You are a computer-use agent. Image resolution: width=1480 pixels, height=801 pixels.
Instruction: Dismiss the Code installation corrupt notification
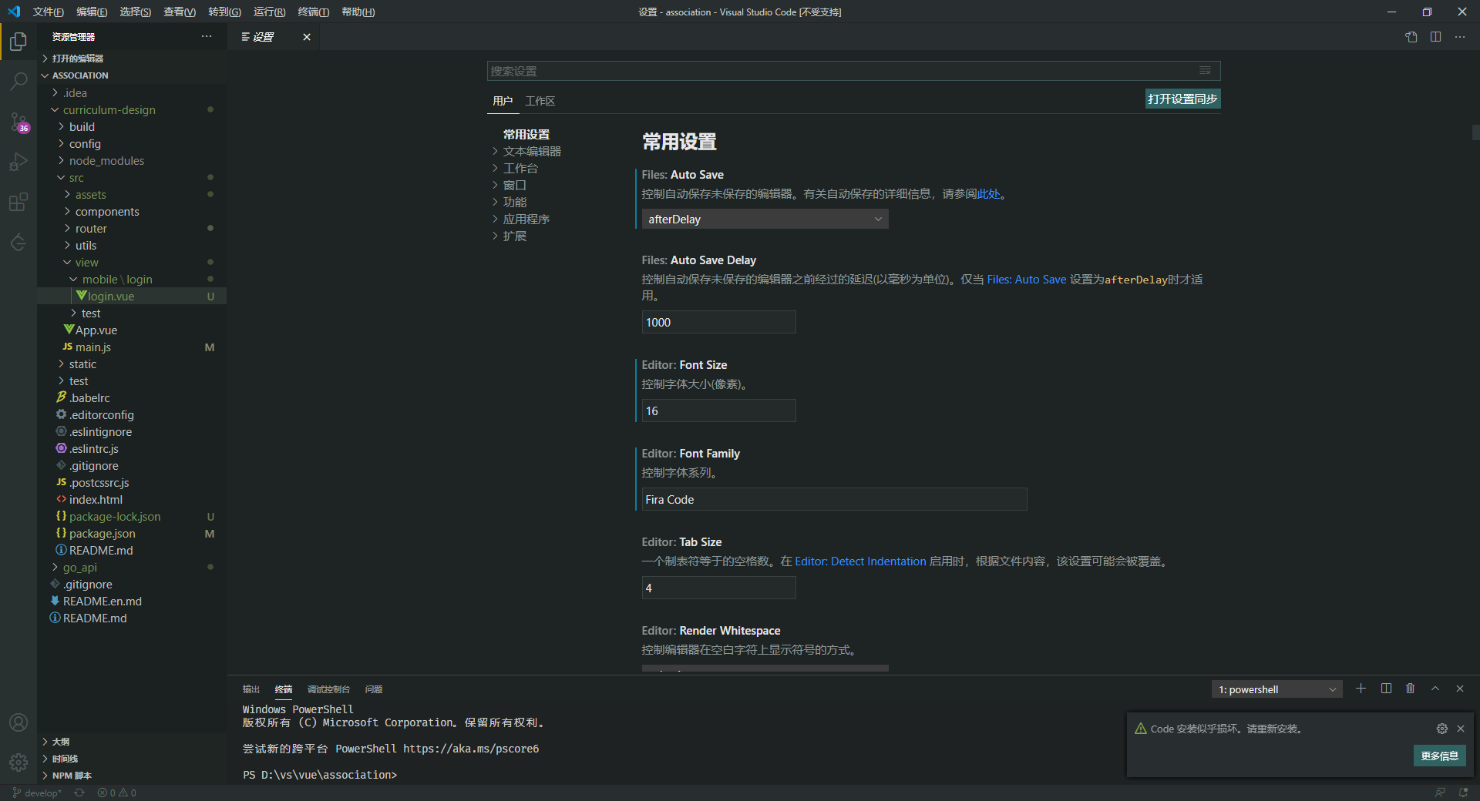coord(1461,729)
